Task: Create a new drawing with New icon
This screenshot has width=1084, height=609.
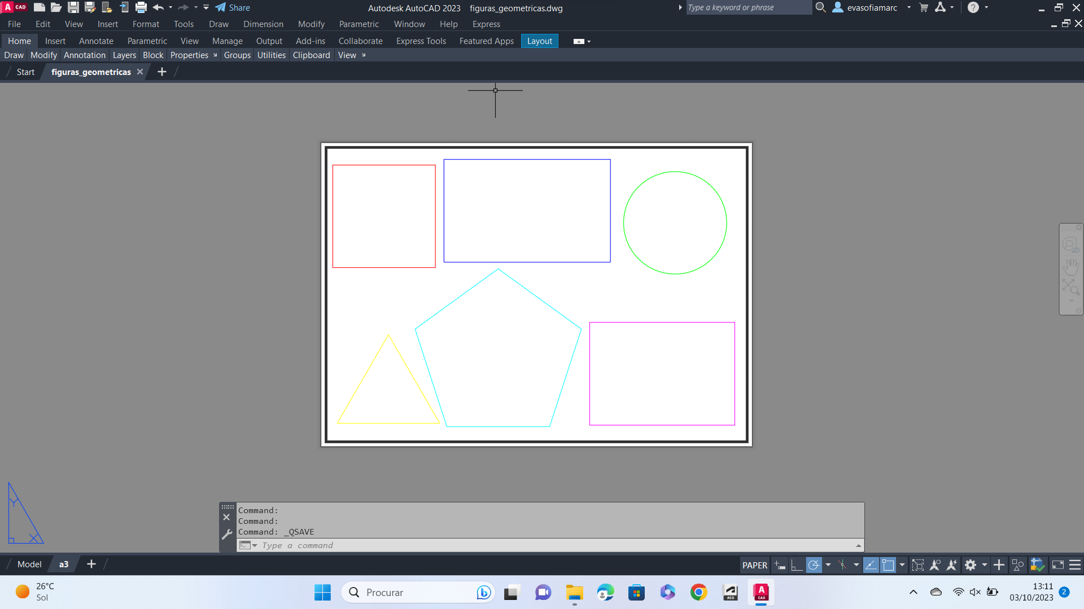Action: click(40, 7)
